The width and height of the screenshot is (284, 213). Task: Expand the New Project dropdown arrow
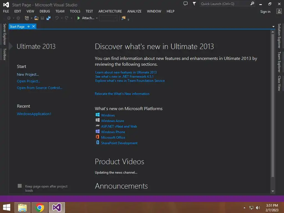click(x=32, y=18)
